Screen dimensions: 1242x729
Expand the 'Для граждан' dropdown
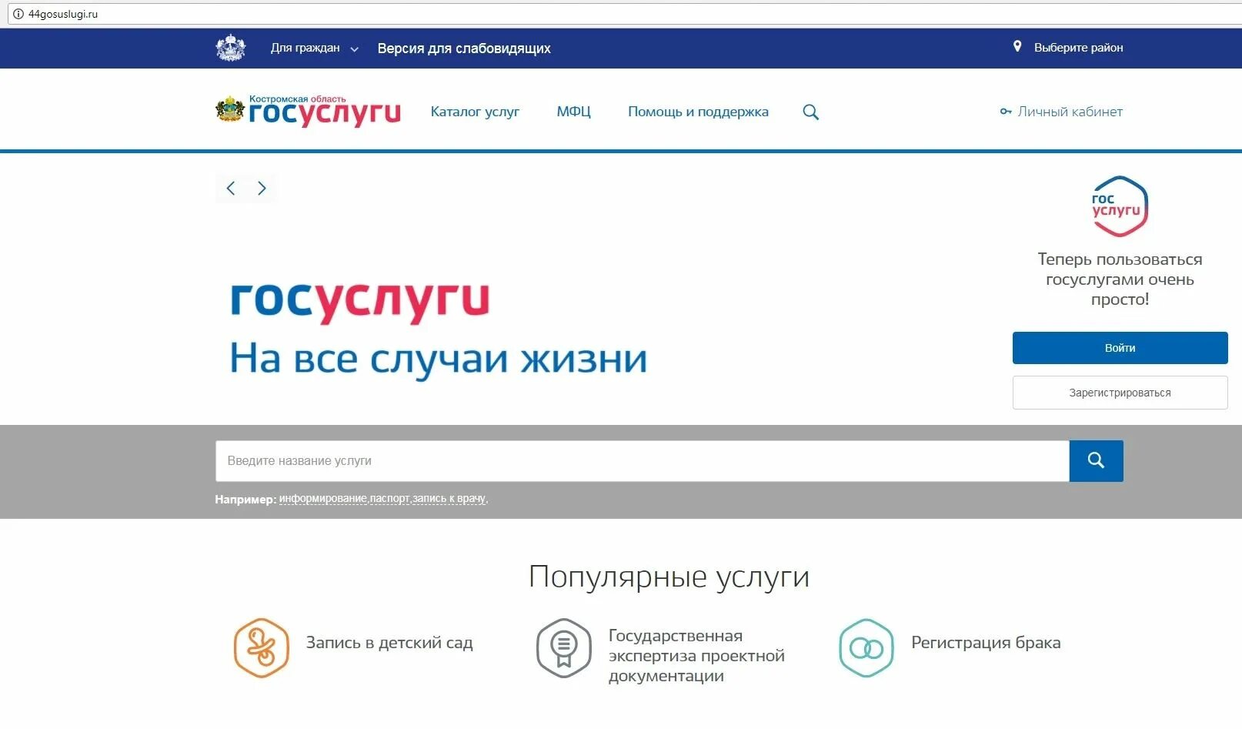coord(314,48)
